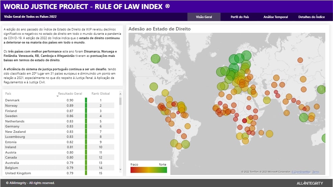Click scroll up arrow of country table

click(120, 94)
